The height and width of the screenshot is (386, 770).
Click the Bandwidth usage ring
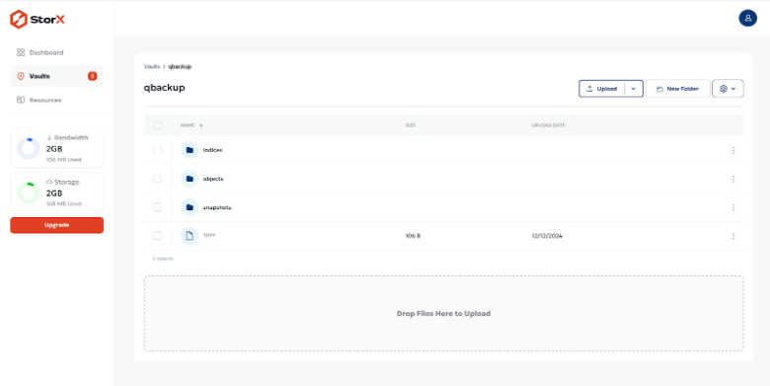pos(28,148)
